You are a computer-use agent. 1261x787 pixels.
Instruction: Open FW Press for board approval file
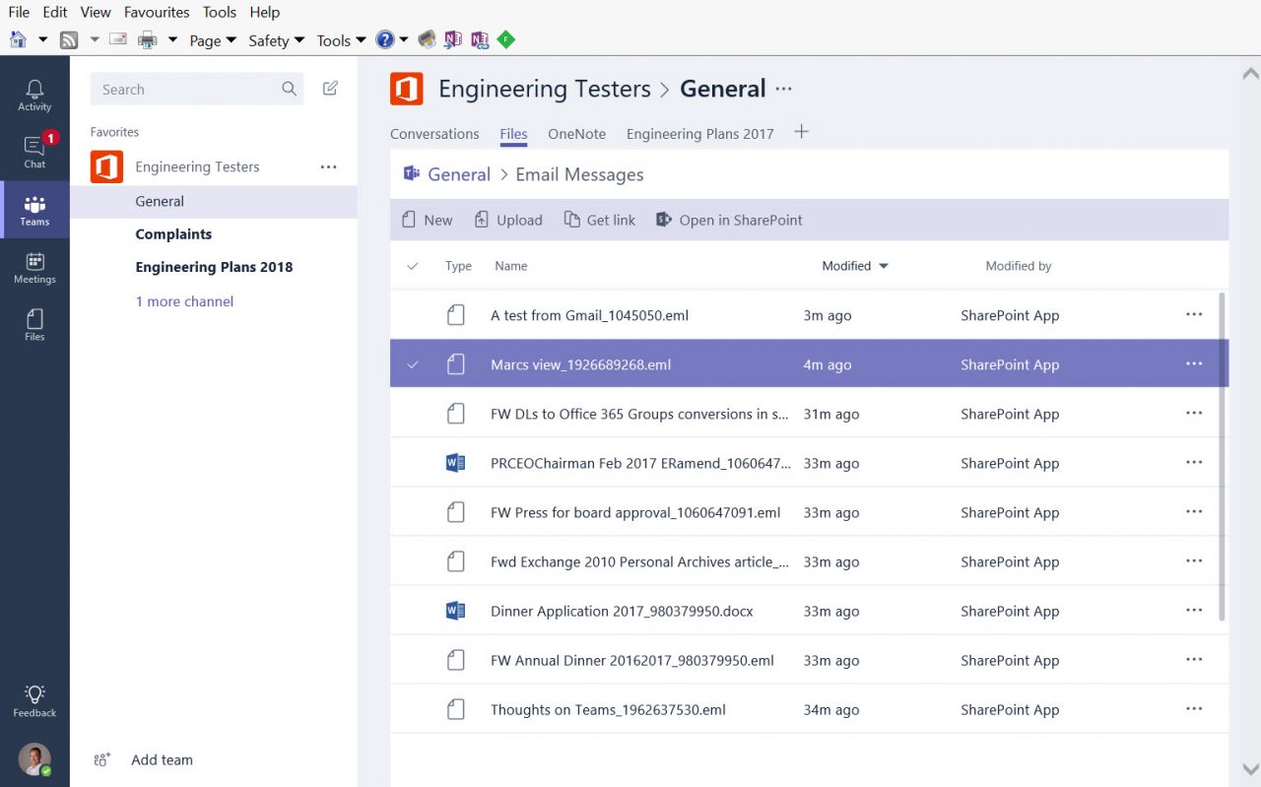pos(635,512)
